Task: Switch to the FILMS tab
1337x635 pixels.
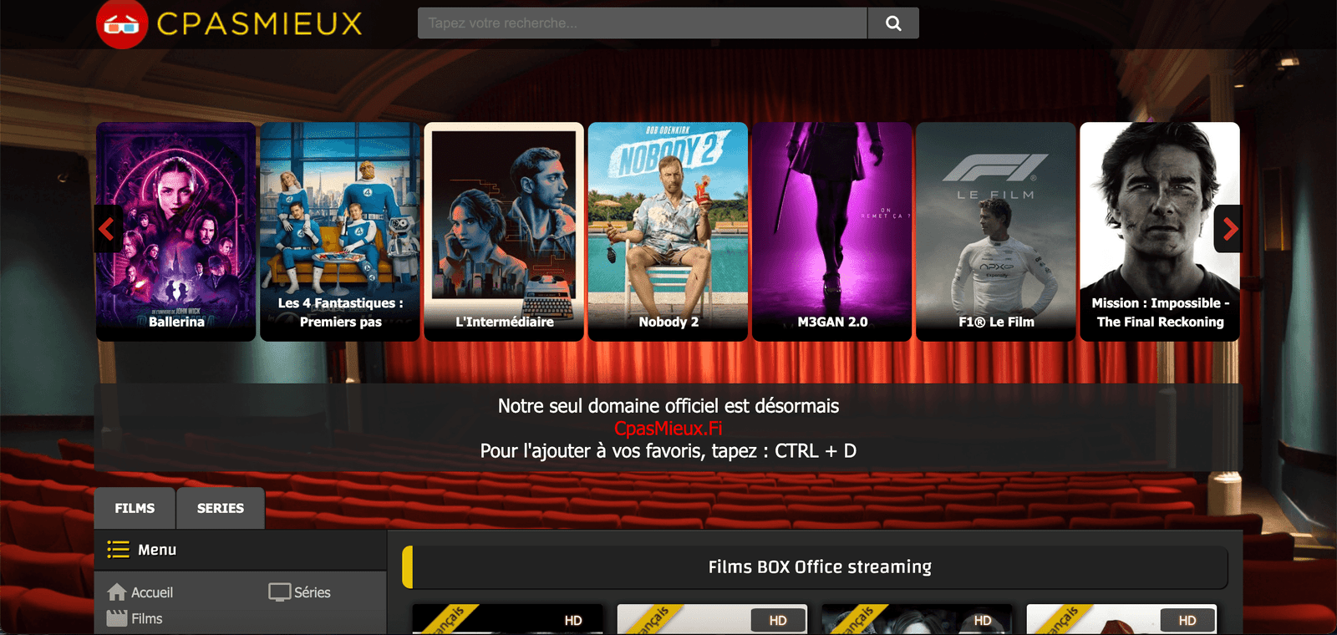Action: [135, 508]
